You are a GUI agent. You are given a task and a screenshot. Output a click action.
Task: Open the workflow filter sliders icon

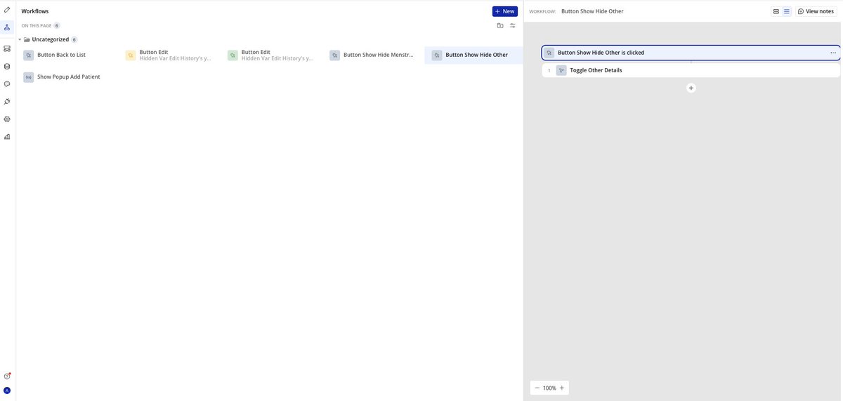(x=513, y=25)
